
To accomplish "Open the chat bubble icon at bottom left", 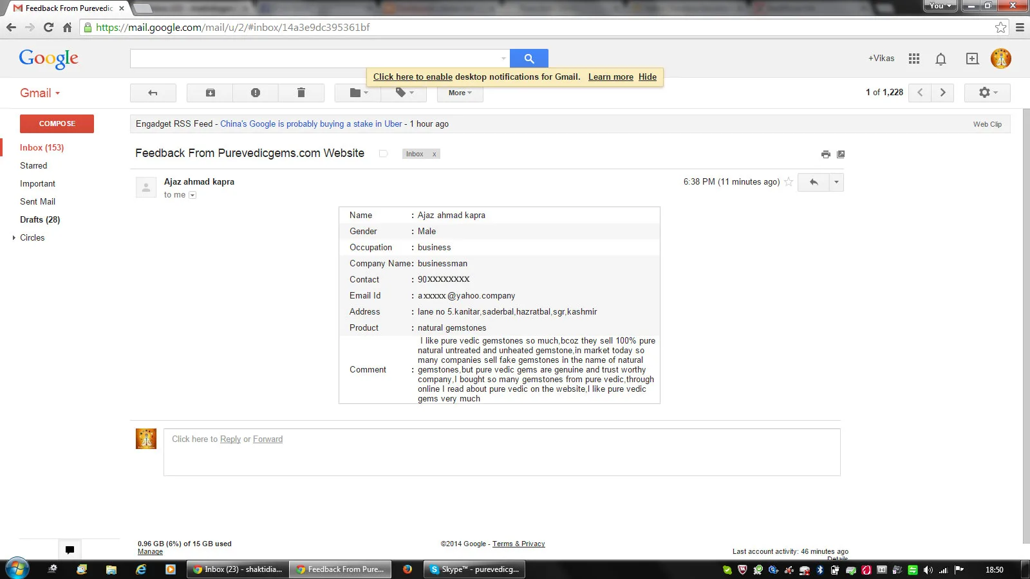I will click(70, 549).
